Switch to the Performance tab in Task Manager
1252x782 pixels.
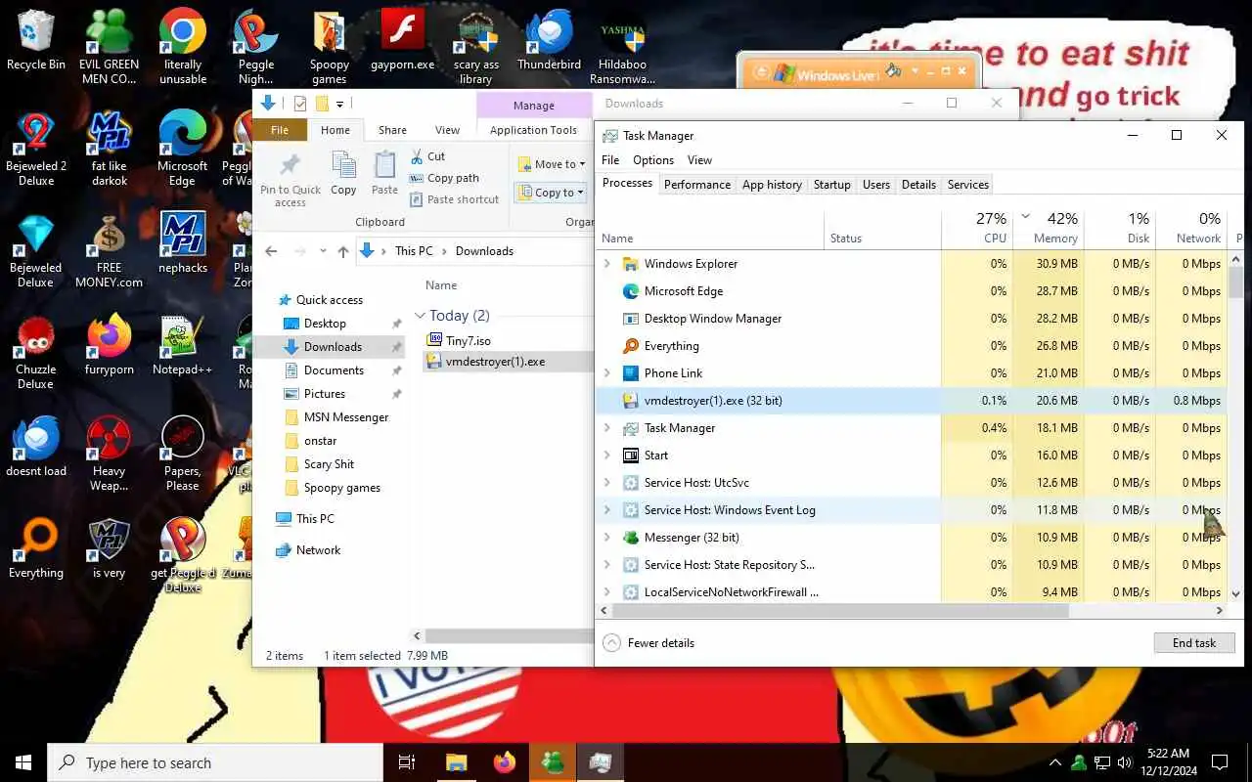tap(697, 184)
